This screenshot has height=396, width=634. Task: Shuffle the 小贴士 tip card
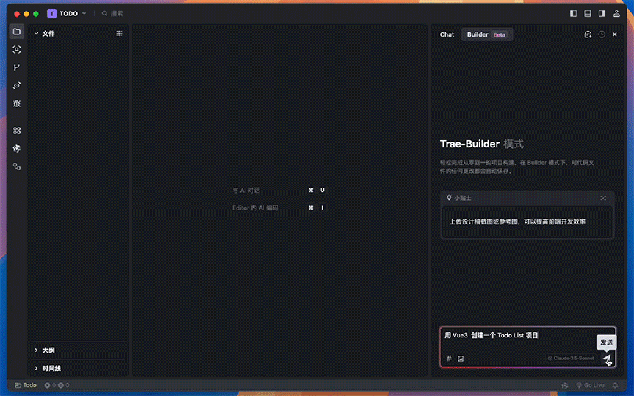[603, 198]
